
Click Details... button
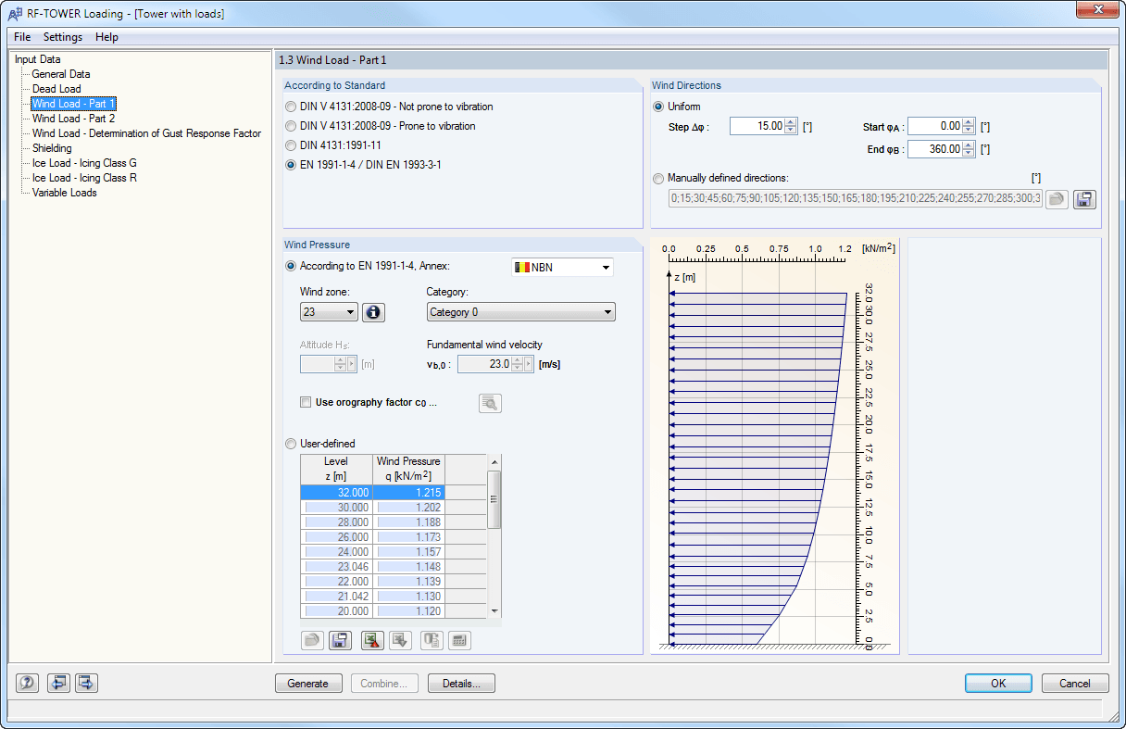461,684
